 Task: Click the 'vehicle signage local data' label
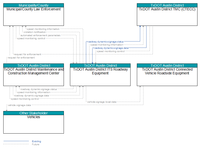(102, 102)
